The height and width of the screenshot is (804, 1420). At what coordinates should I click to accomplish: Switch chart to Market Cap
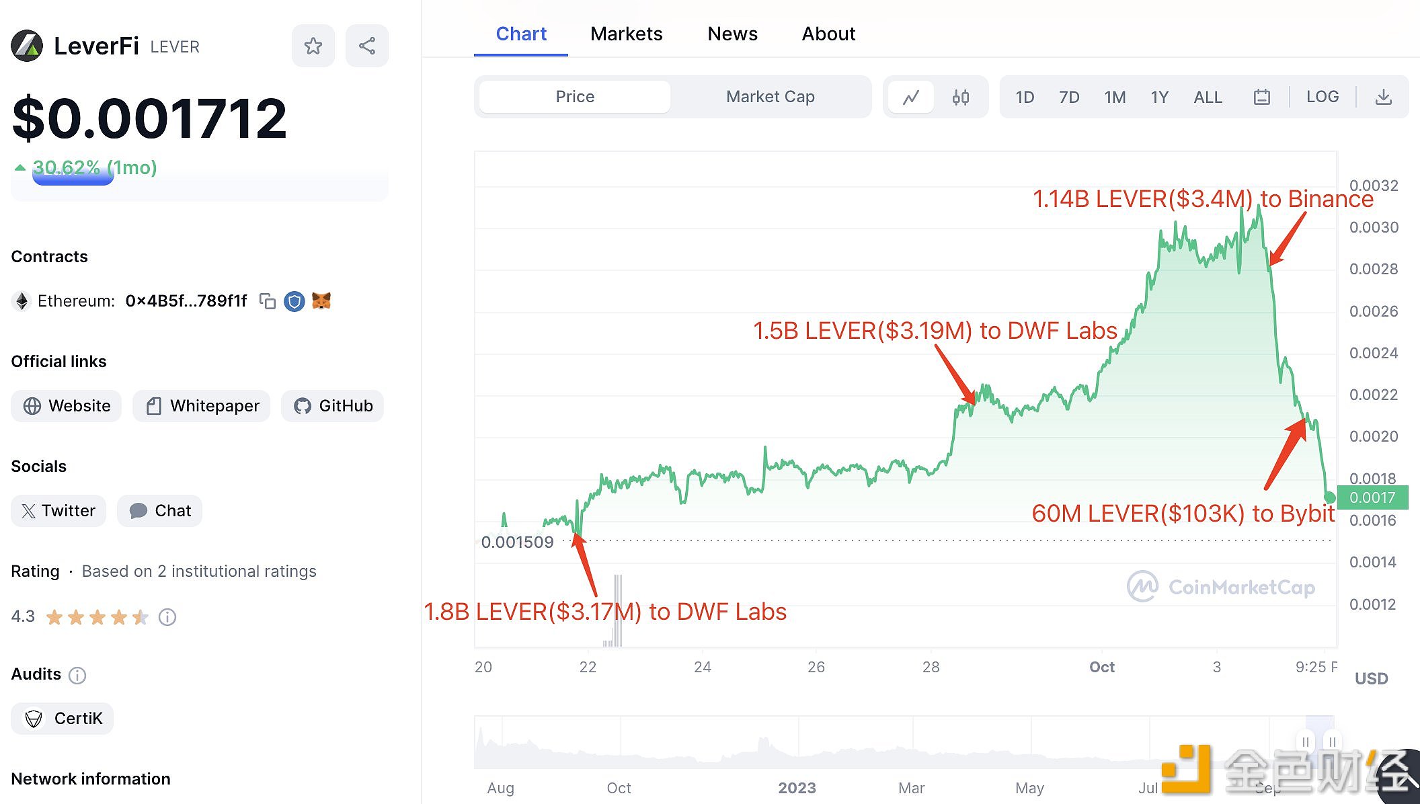coord(770,97)
